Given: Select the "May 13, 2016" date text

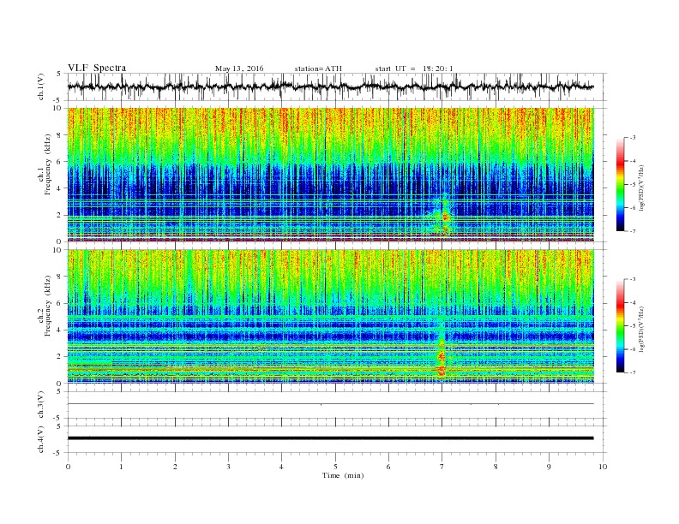Looking at the screenshot, I should [239, 68].
